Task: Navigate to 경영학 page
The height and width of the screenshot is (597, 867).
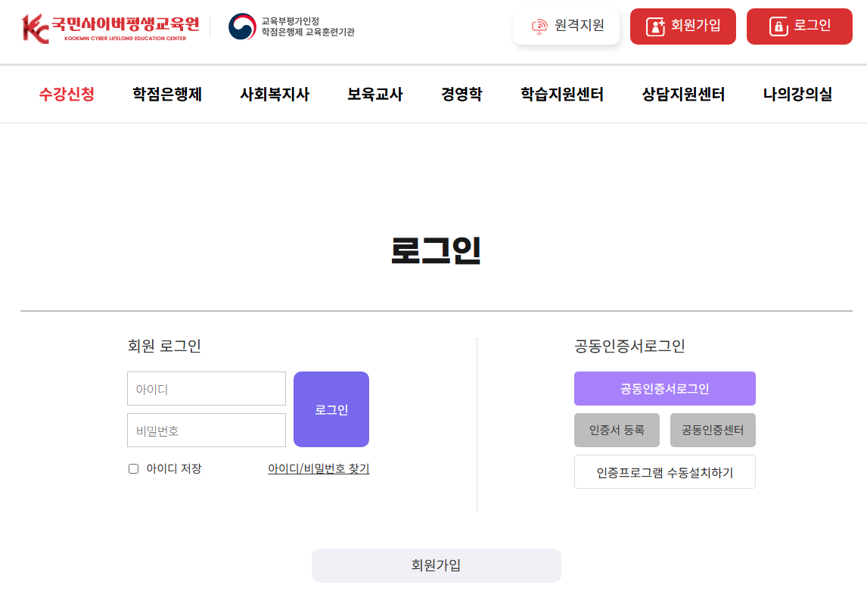Action: (x=461, y=94)
